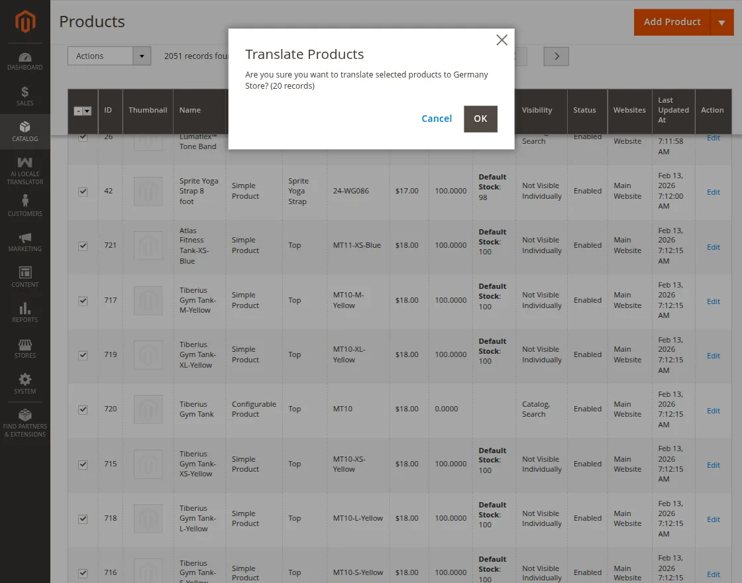Sort by Websites column header
Image resolution: width=742 pixels, height=583 pixels.
click(x=629, y=111)
